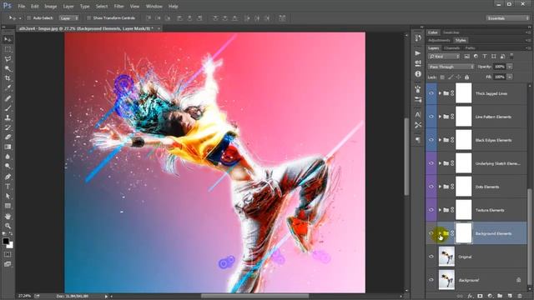Viewport: 534px width, 300px height.
Task: Select the Lasso tool
Action: 8,59
